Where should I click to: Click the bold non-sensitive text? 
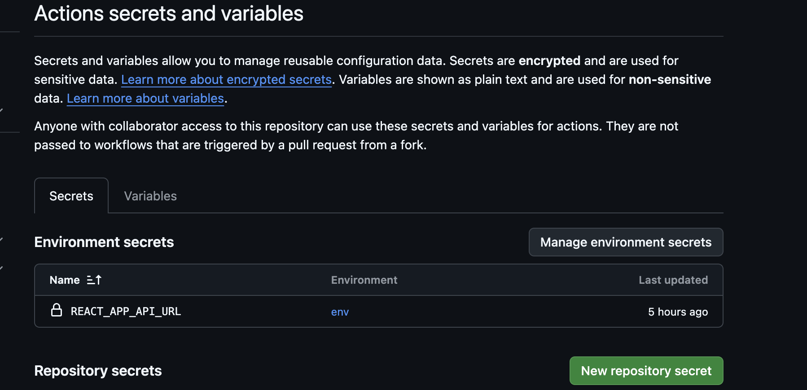(670, 80)
